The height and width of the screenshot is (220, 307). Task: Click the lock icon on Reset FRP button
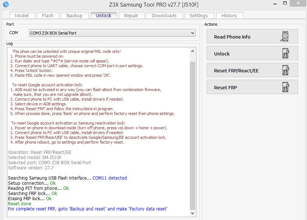tap(286, 87)
